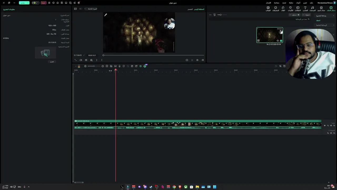Screen dimensions: 337x190
Task: Toggle the preview compare view icon
Action: tap(81, 9)
